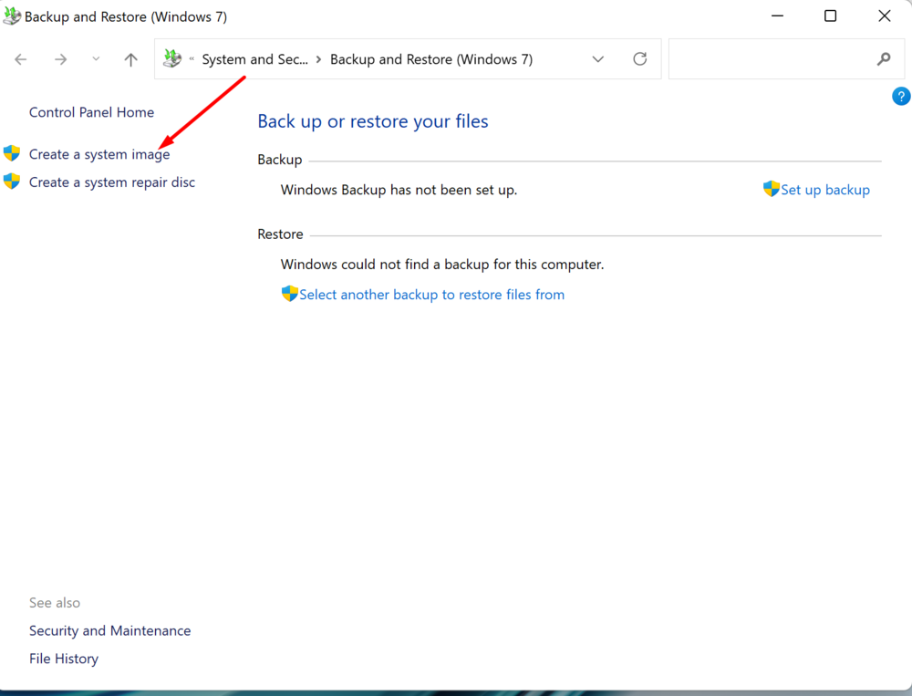Select another backup to restore files from
Image resolution: width=912 pixels, height=696 pixels.
(431, 295)
